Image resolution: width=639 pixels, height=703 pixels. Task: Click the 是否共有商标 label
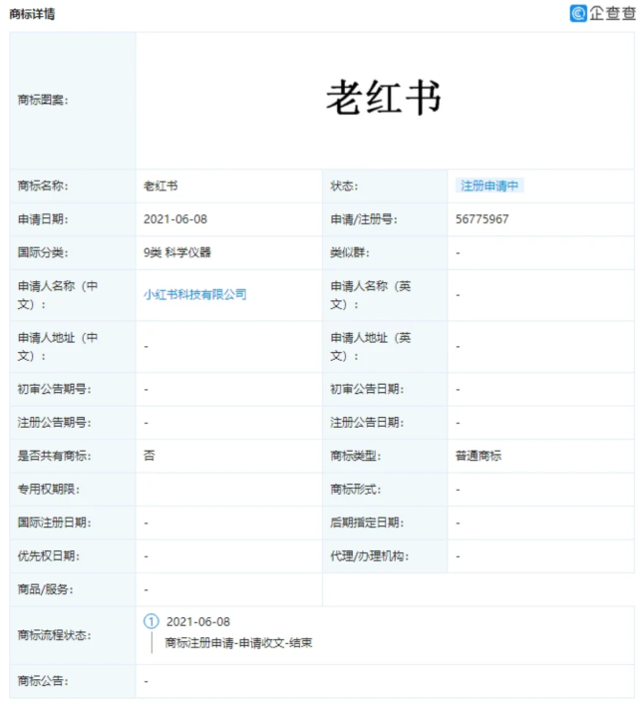pyautogui.click(x=54, y=456)
